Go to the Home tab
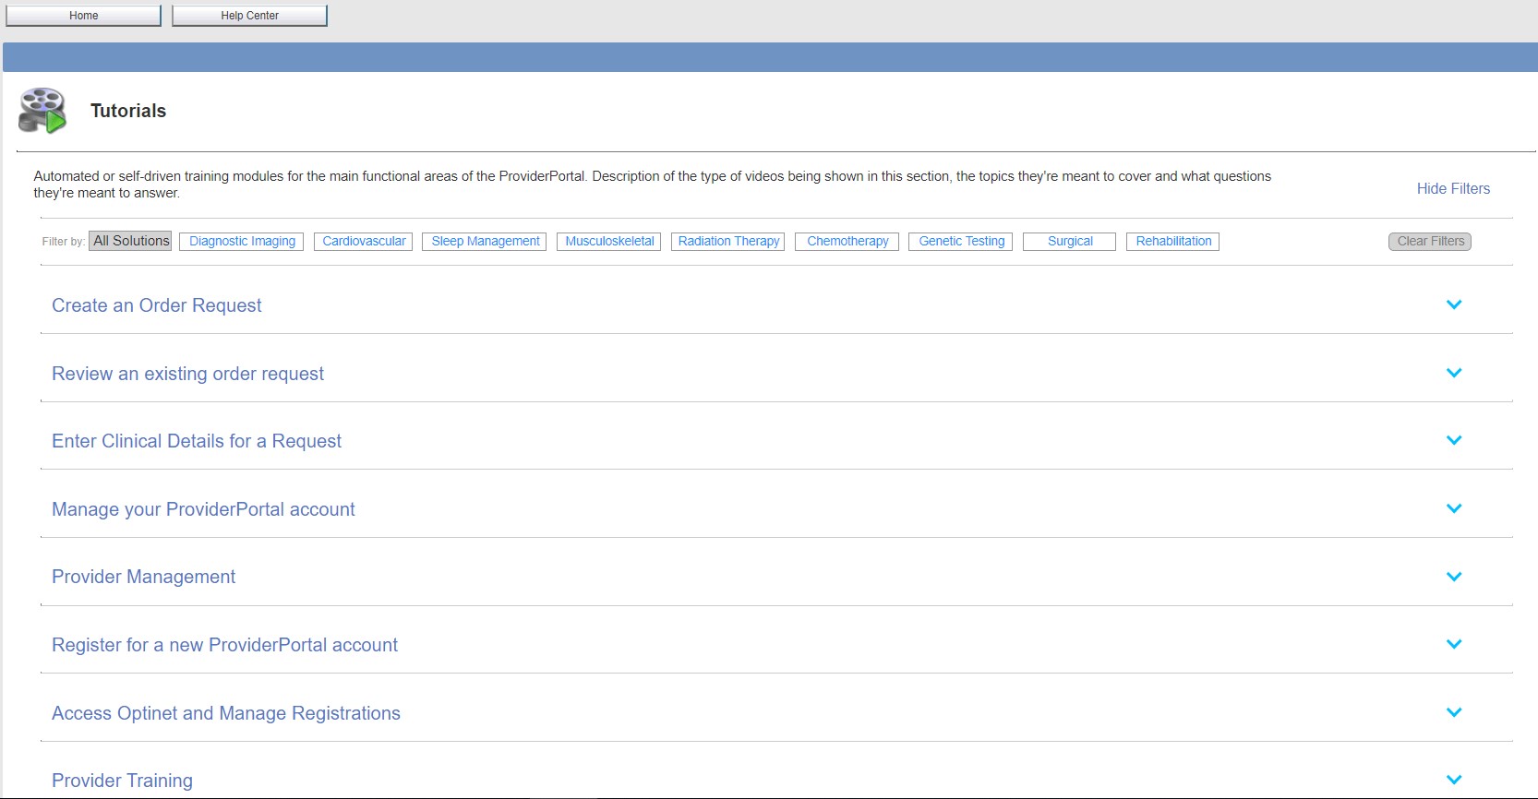 click(x=83, y=16)
